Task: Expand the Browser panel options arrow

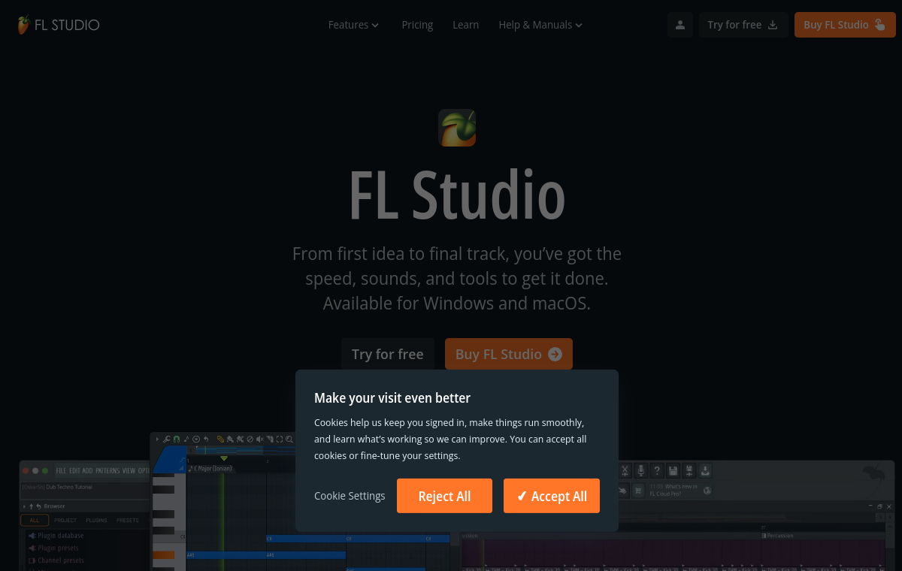Action: 24,506
